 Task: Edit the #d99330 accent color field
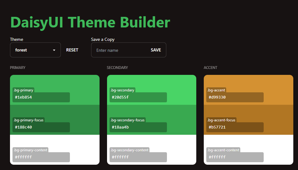pyautogui.click(x=235, y=97)
